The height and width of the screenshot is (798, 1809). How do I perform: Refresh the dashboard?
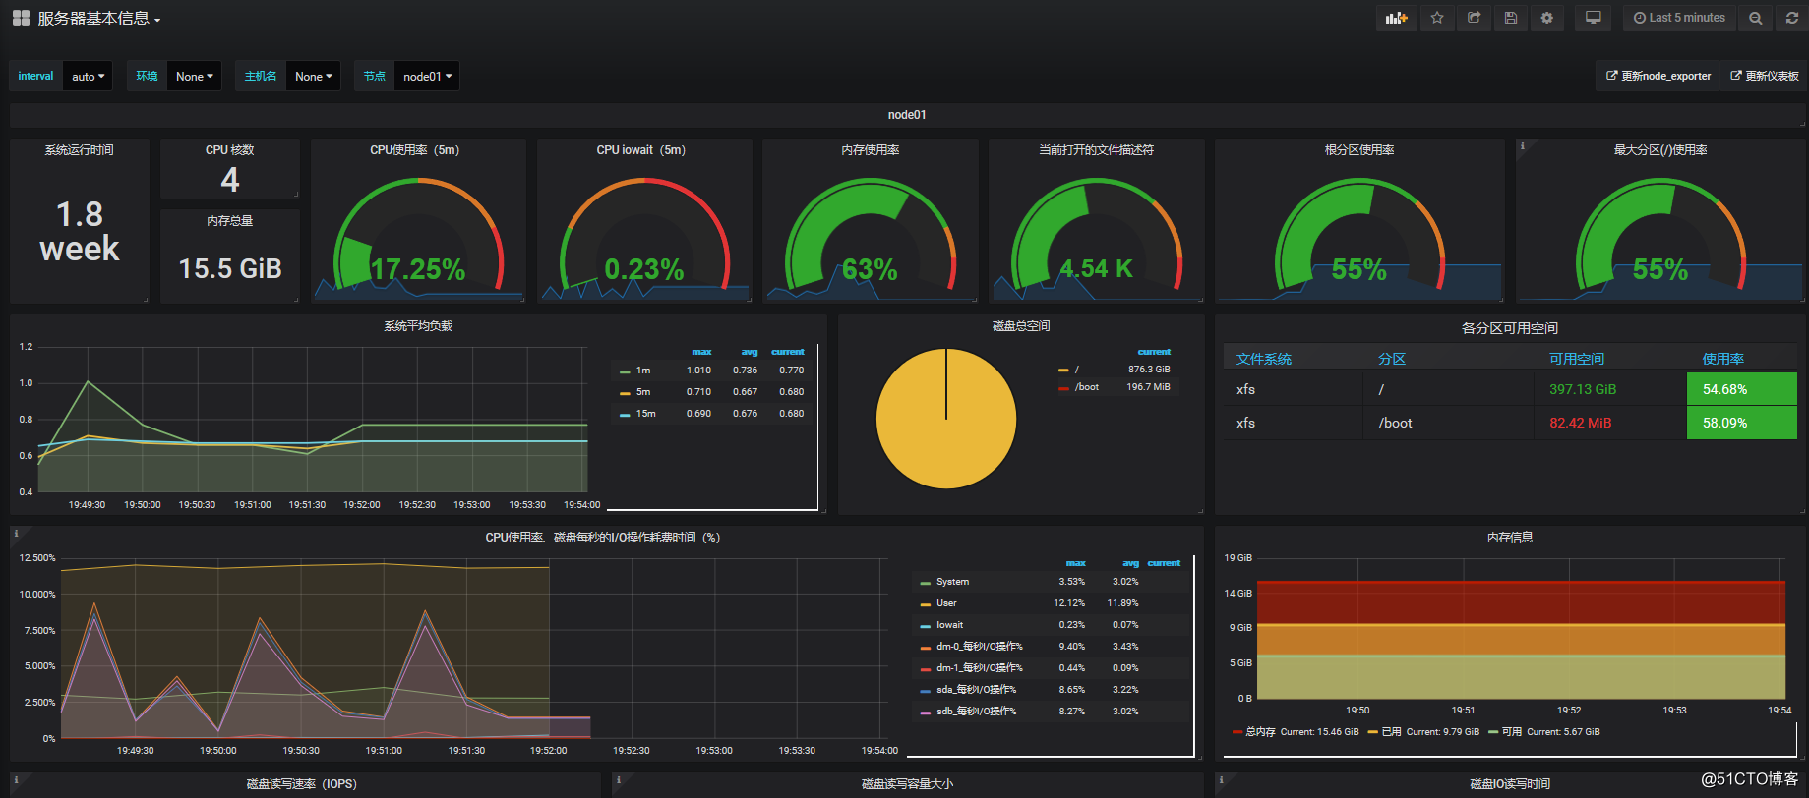click(x=1792, y=18)
